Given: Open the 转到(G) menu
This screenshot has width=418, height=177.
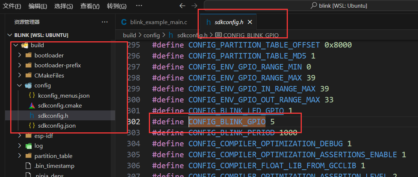Looking at the screenshot, I should pyautogui.click(x=117, y=6).
